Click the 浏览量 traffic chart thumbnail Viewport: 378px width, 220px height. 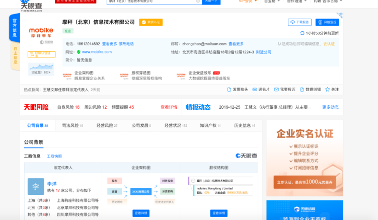coord(41,69)
